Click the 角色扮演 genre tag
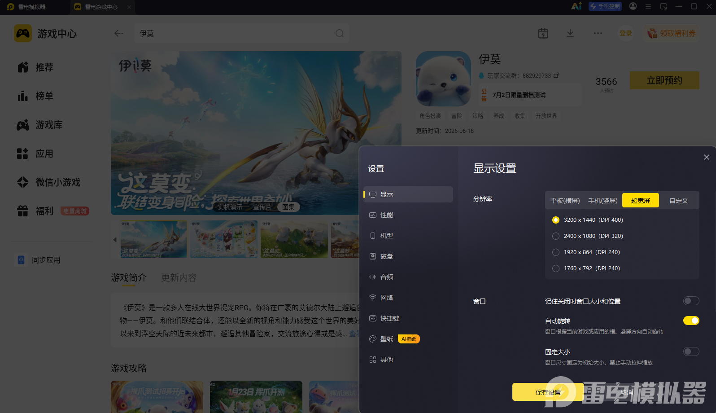The image size is (716, 413). tap(430, 116)
